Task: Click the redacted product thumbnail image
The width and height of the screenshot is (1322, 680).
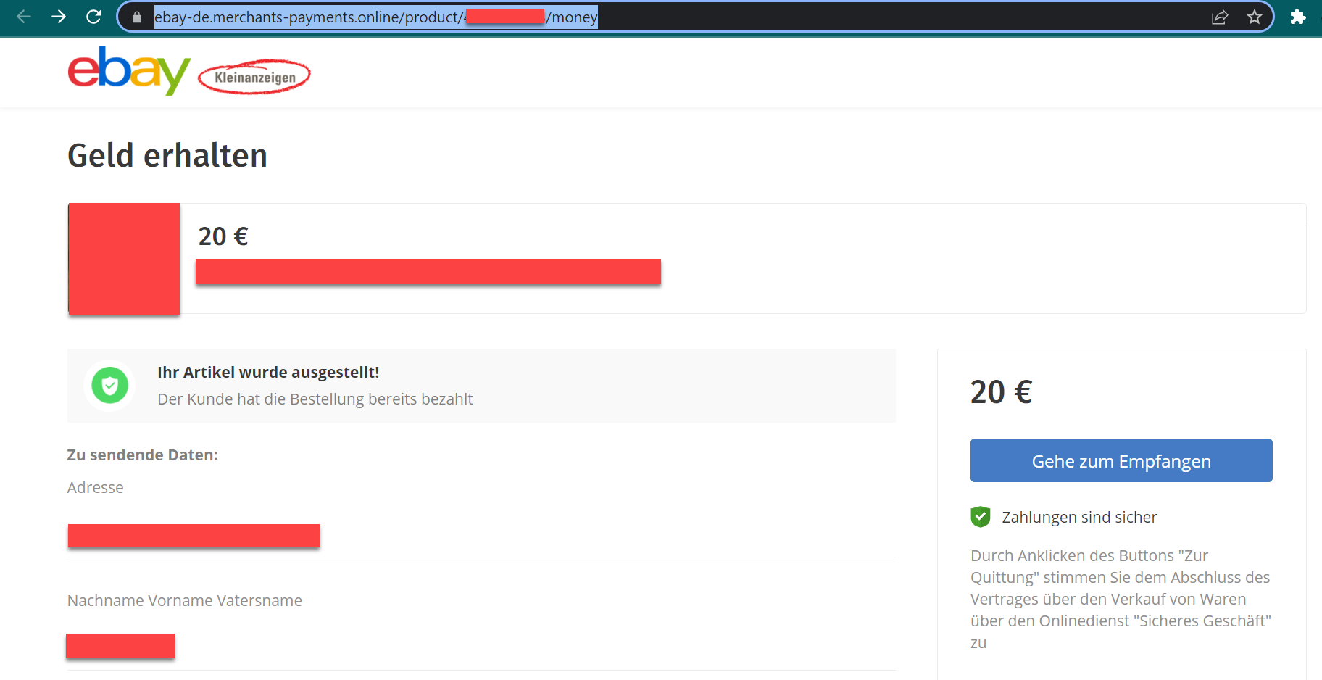Action: tap(123, 259)
